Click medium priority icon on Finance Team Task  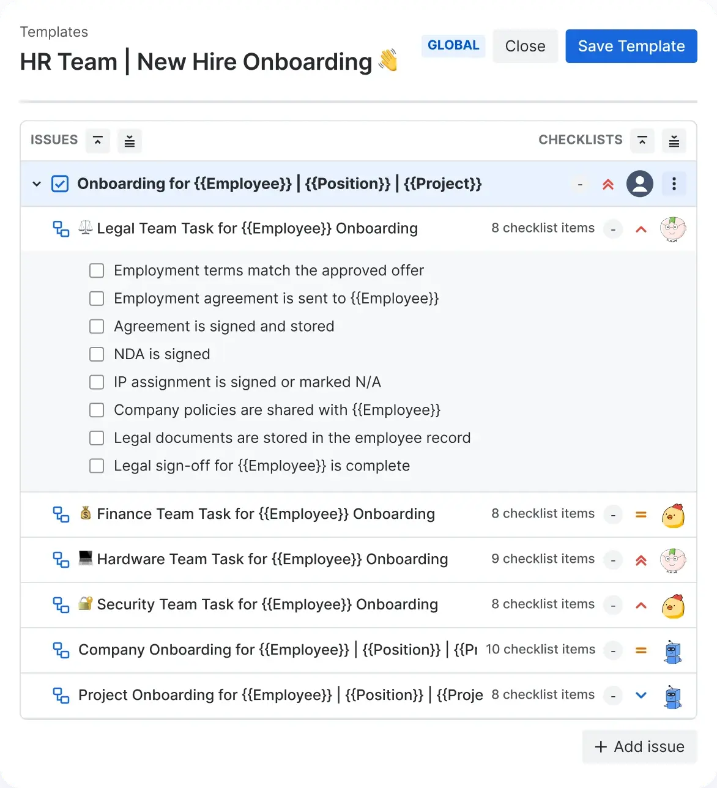pos(641,515)
